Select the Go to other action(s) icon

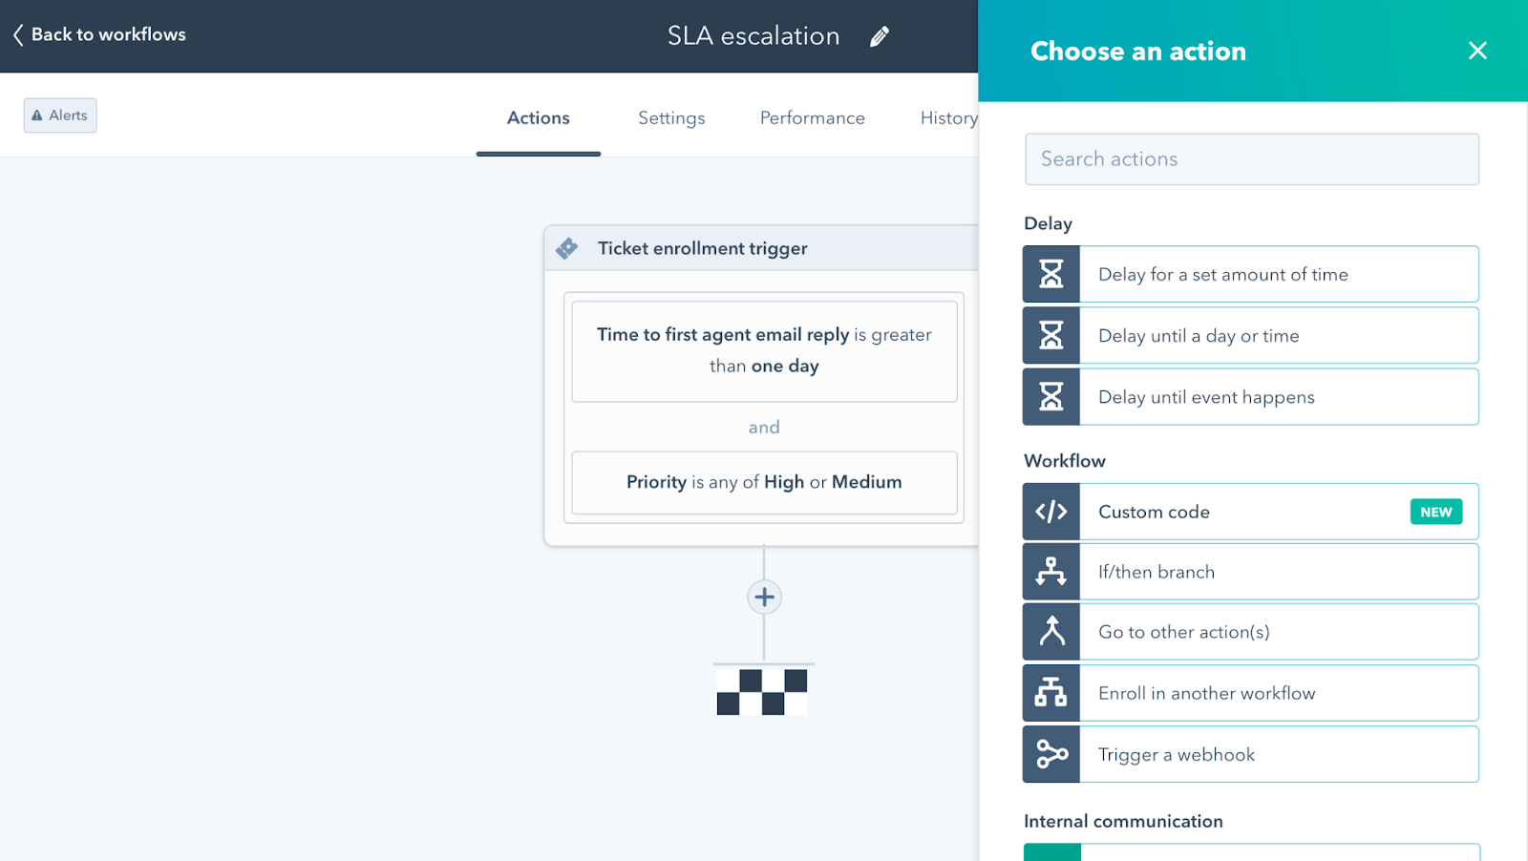tap(1051, 631)
